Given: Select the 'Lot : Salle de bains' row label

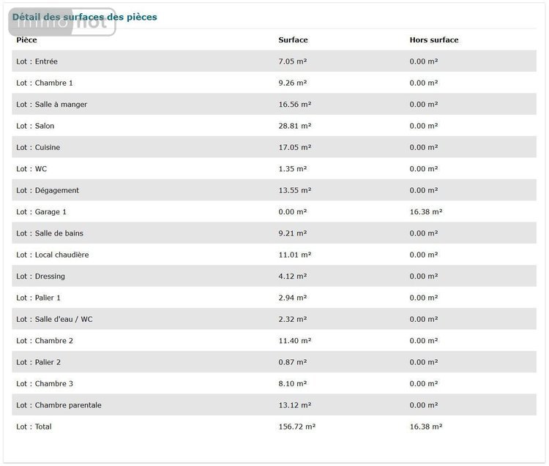Looking at the screenshot, I should 50,233.
